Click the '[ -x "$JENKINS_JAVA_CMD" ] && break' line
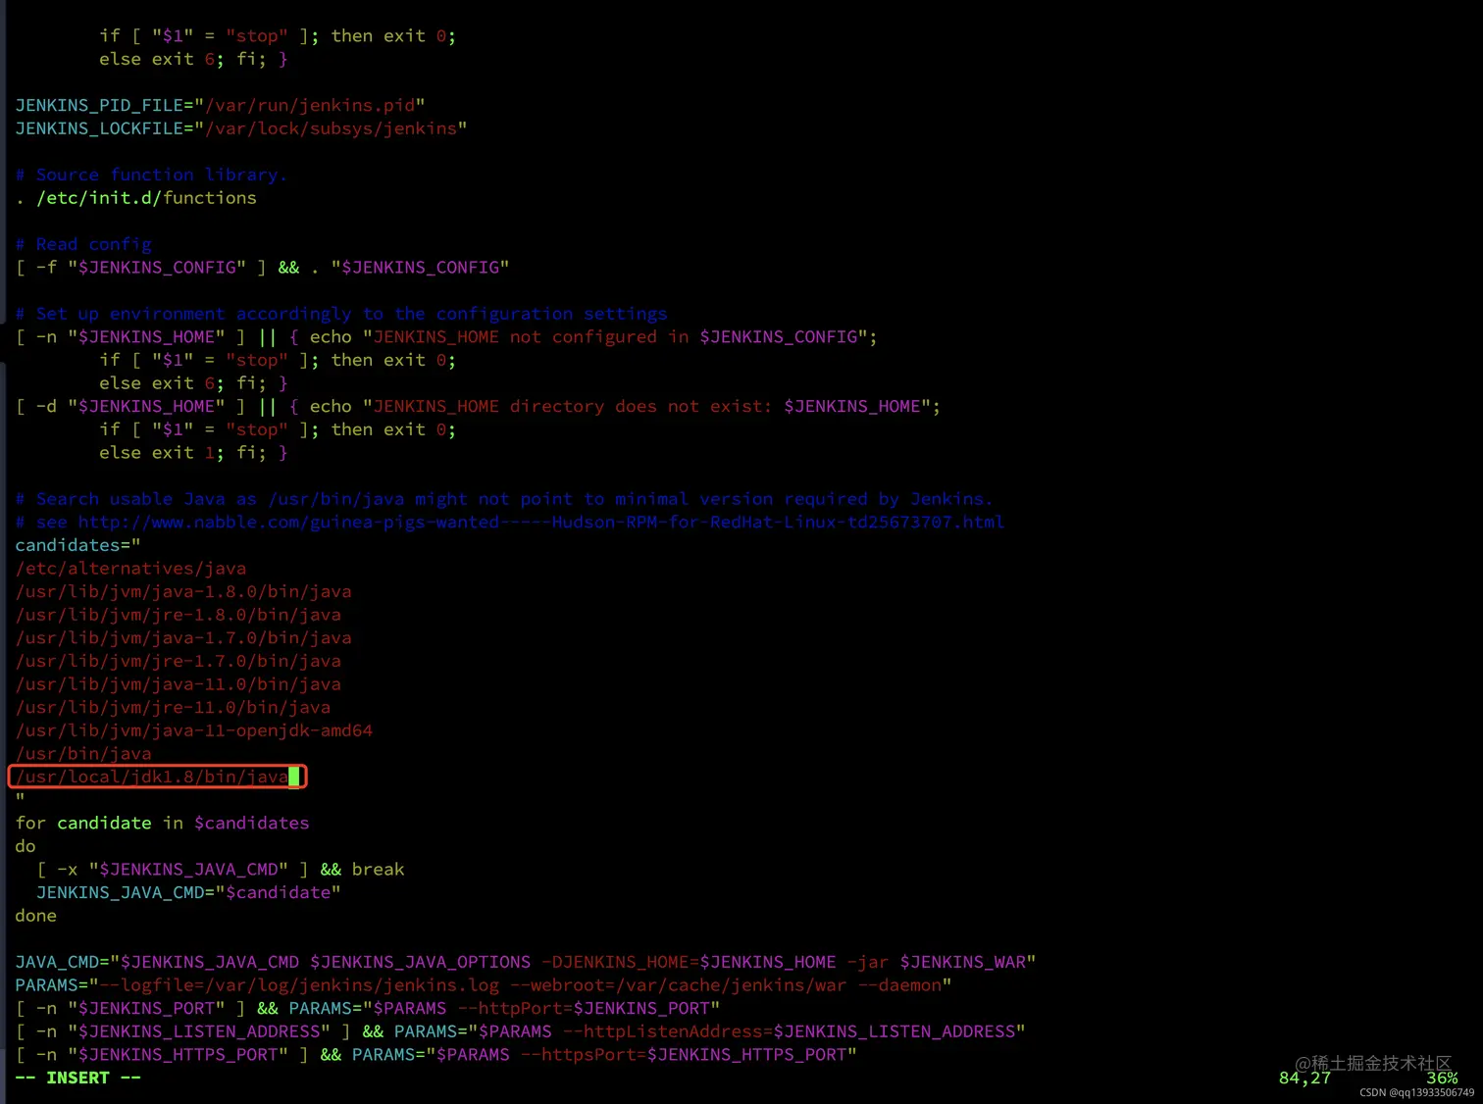Screen dimensions: 1483x1104 click(221, 870)
